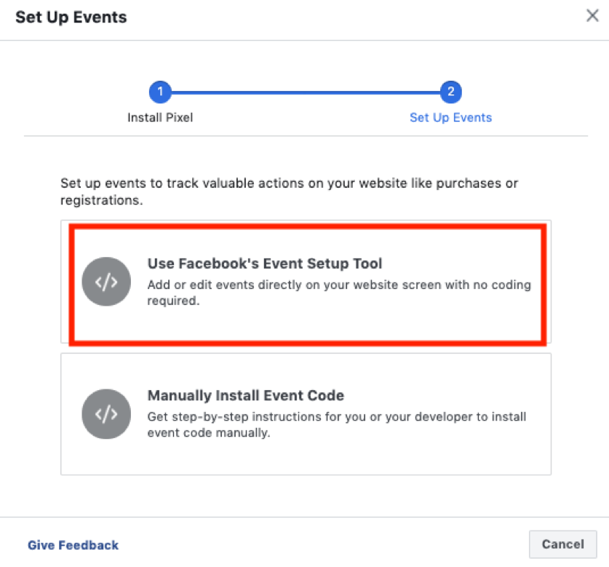The width and height of the screenshot is (609, 567).
Task: Close the Set Up Events dialog
Action: click(592, 15)
